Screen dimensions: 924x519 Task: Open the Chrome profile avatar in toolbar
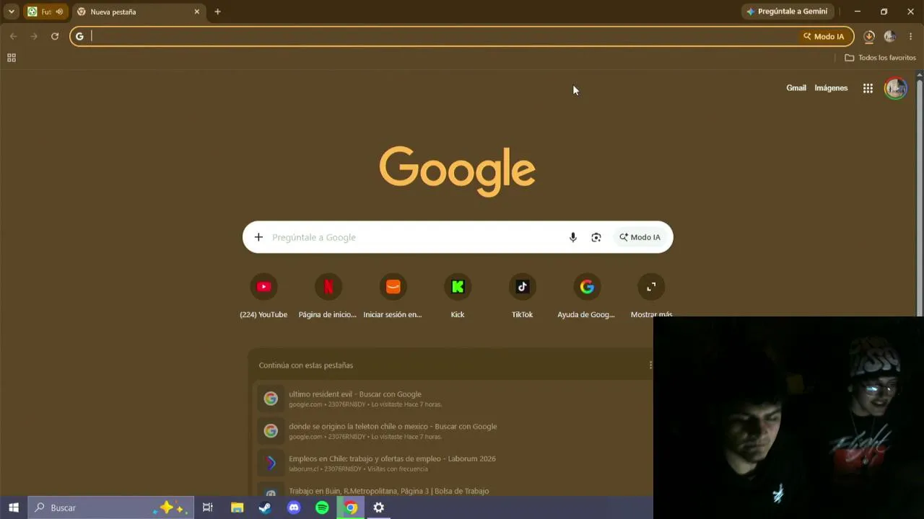click(x=890, y=36)
